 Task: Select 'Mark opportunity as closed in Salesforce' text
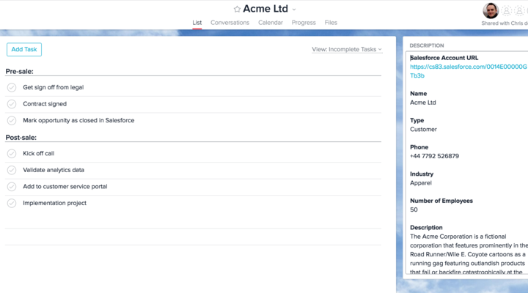pyautogui.click(x=78, y=120)
